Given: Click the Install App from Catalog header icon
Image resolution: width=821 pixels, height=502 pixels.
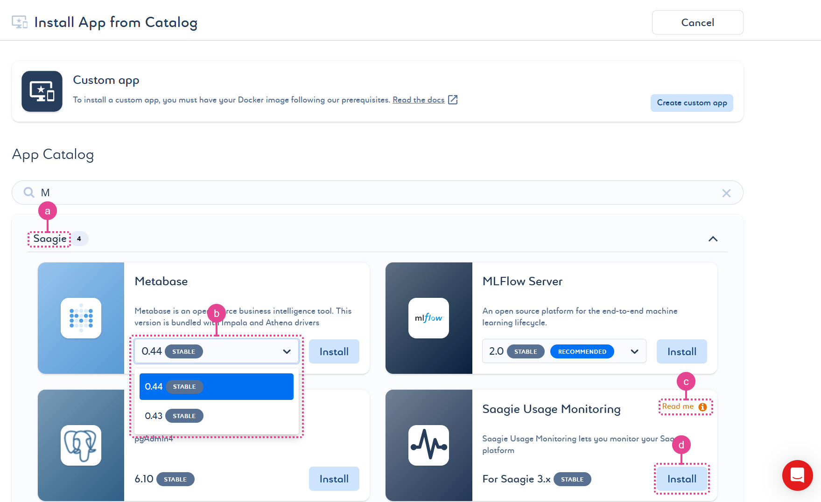Looking at the screenshot, I should (x=20, y=22).
